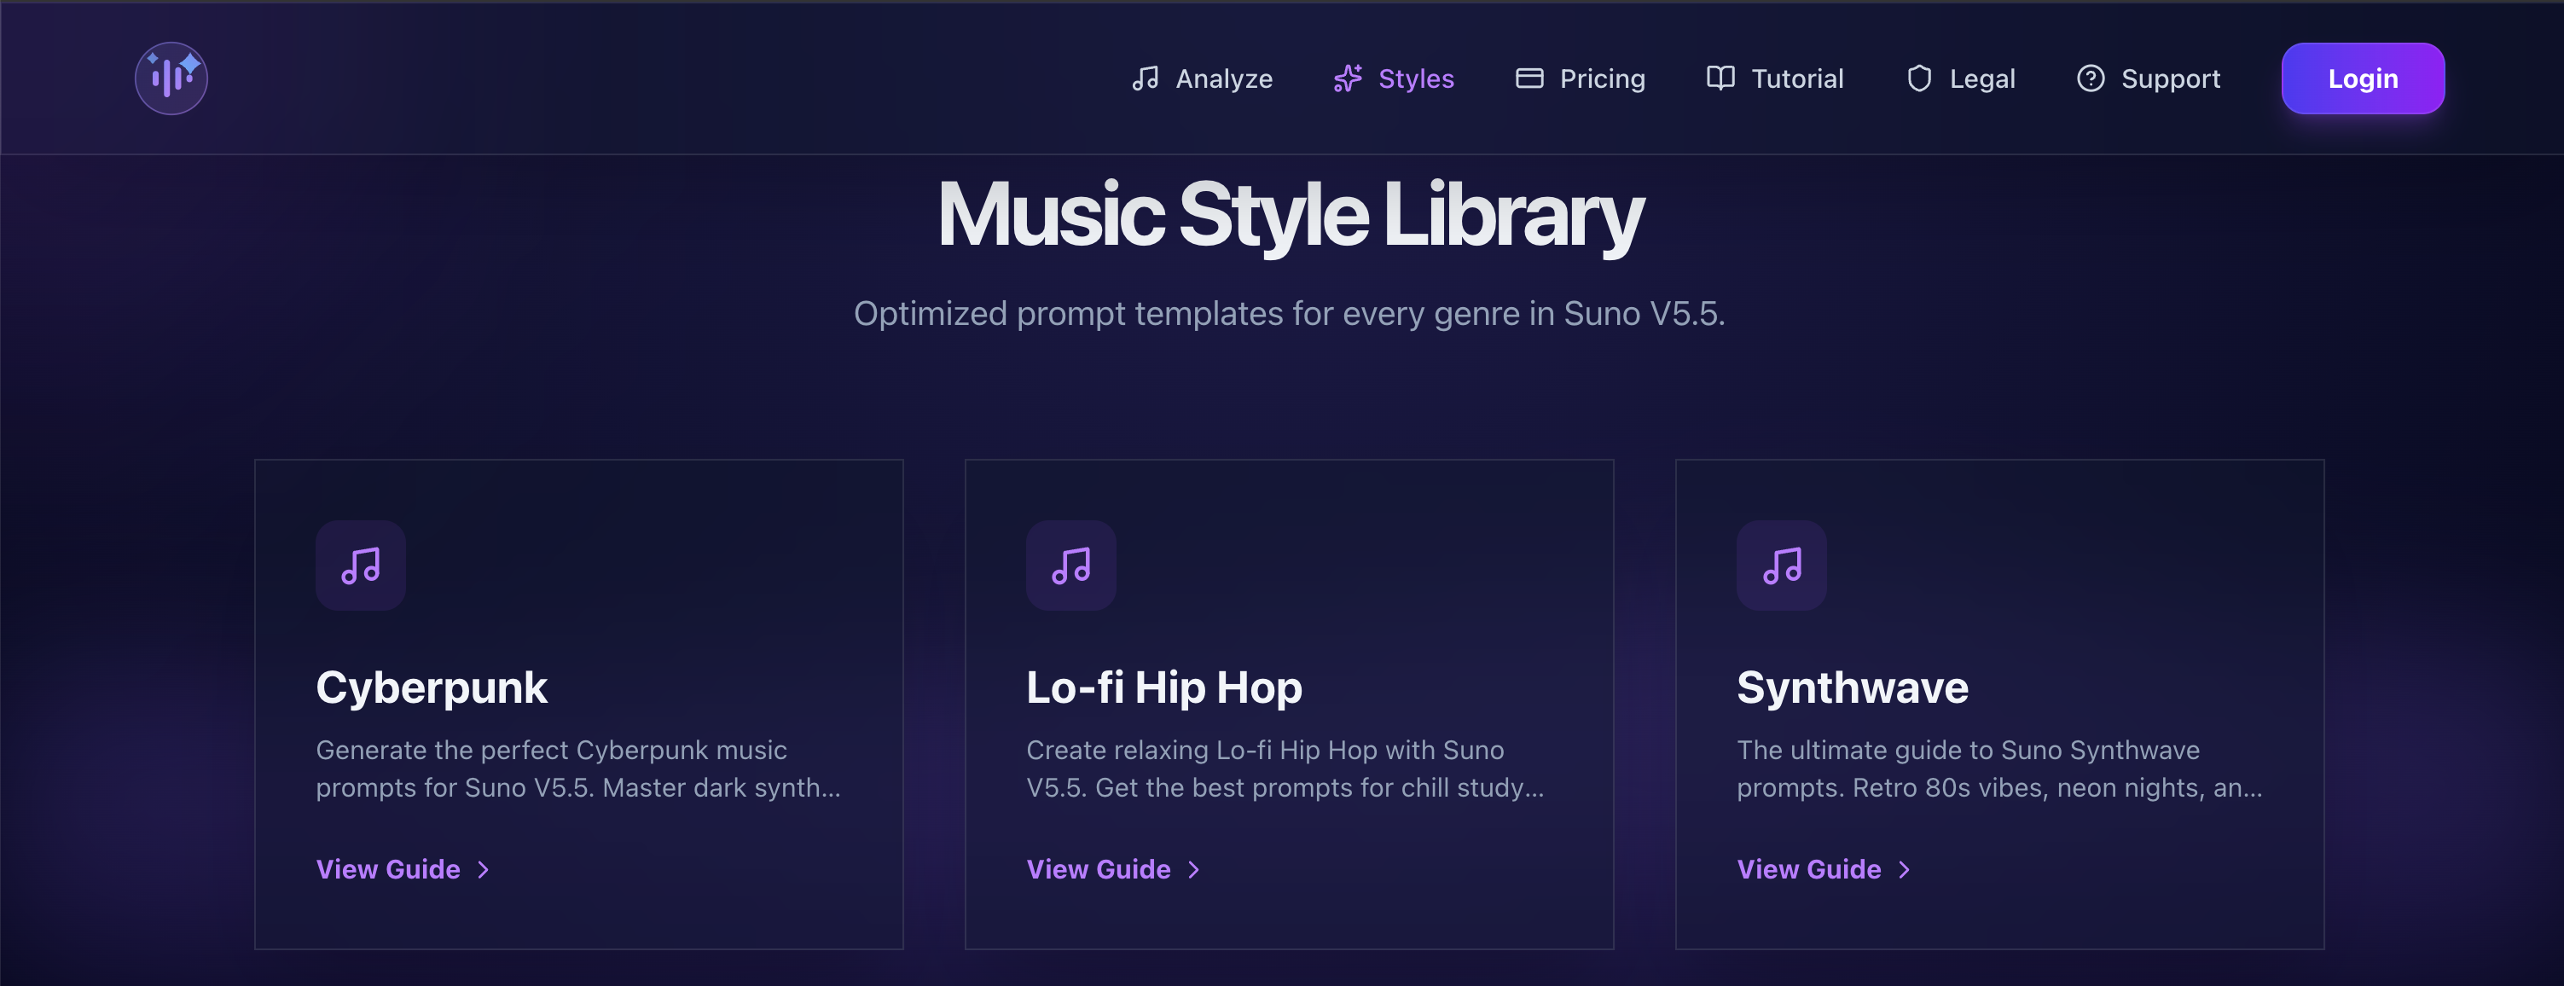Expand Synthwave guide via chevron arrow
Image resolution: width=2564 pixels, height=986 pixels.
[x=1904, y=870]
